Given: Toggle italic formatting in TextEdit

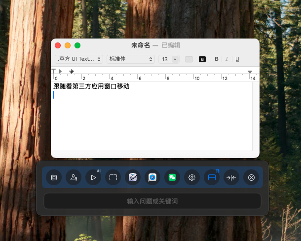Looking at the screenshot, I should click(x=227, y=59).
